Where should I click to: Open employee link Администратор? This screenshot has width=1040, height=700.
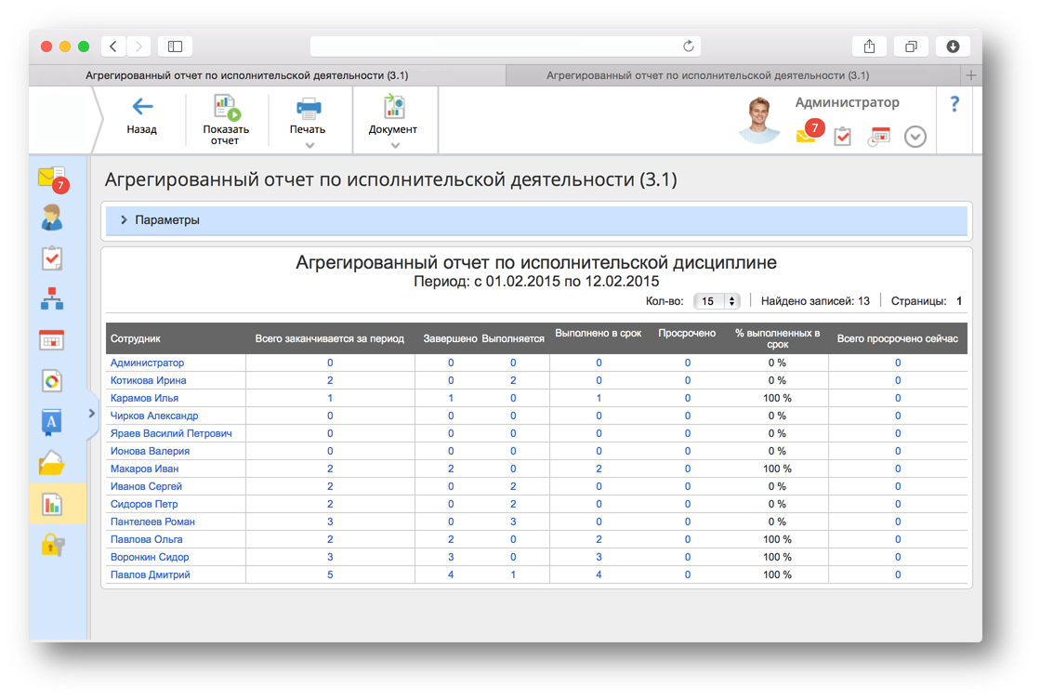pyautogui.click(x=147, y=363)
